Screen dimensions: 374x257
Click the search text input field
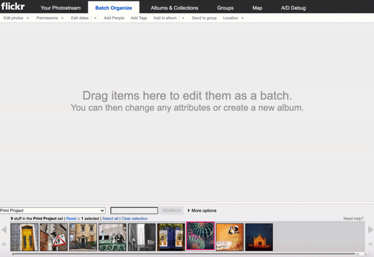(x=134, y=211)
